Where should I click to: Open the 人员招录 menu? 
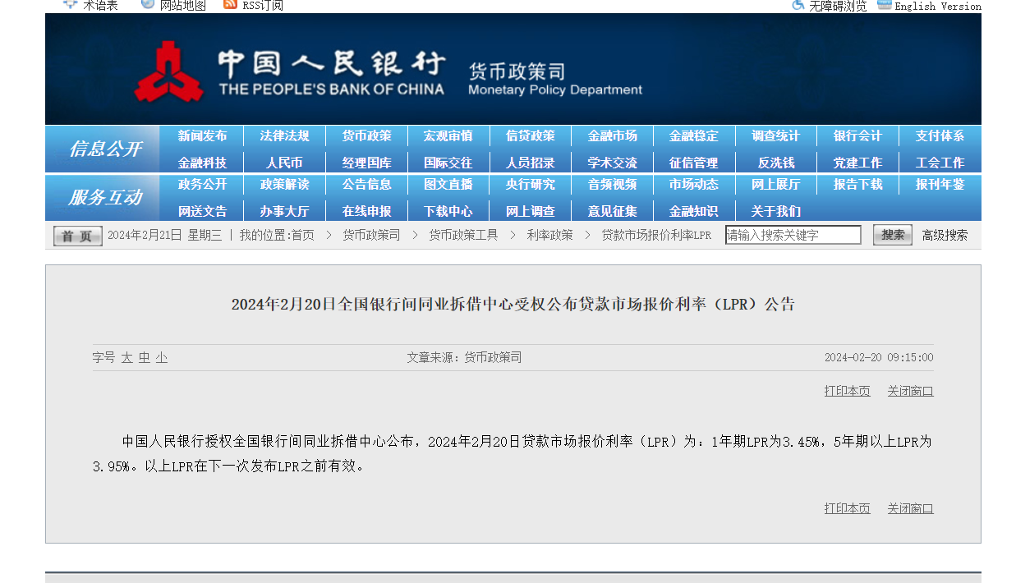[x=531, y=163]
